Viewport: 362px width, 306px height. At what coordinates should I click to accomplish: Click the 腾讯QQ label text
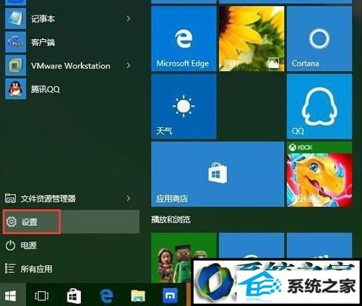(45, 89)
